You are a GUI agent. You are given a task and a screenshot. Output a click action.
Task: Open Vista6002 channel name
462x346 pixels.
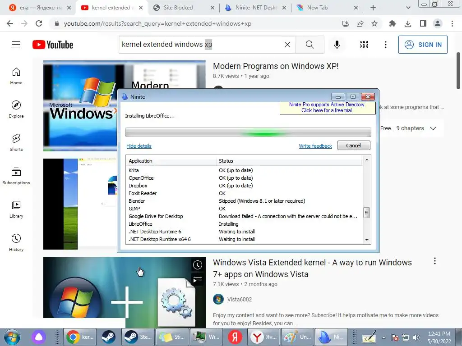click(240, 300)
